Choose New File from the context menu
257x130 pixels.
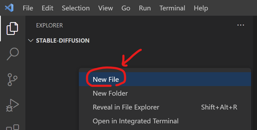click(x=106, y=79)
